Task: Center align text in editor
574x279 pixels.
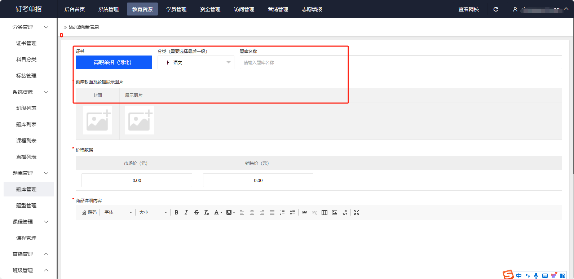Action: click(252, 212)
